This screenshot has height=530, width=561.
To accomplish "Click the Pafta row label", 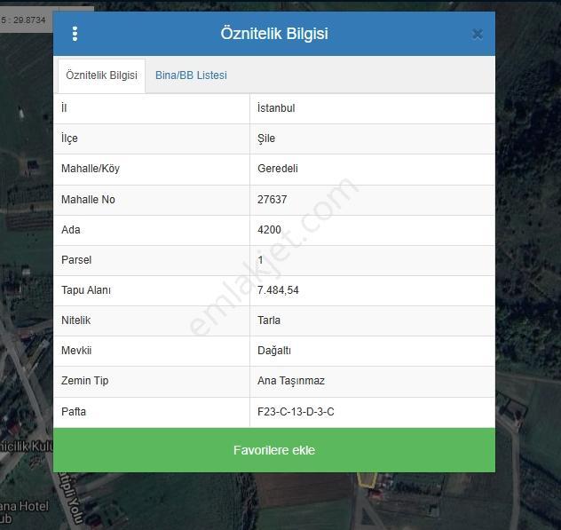I will tap(74, 412).
